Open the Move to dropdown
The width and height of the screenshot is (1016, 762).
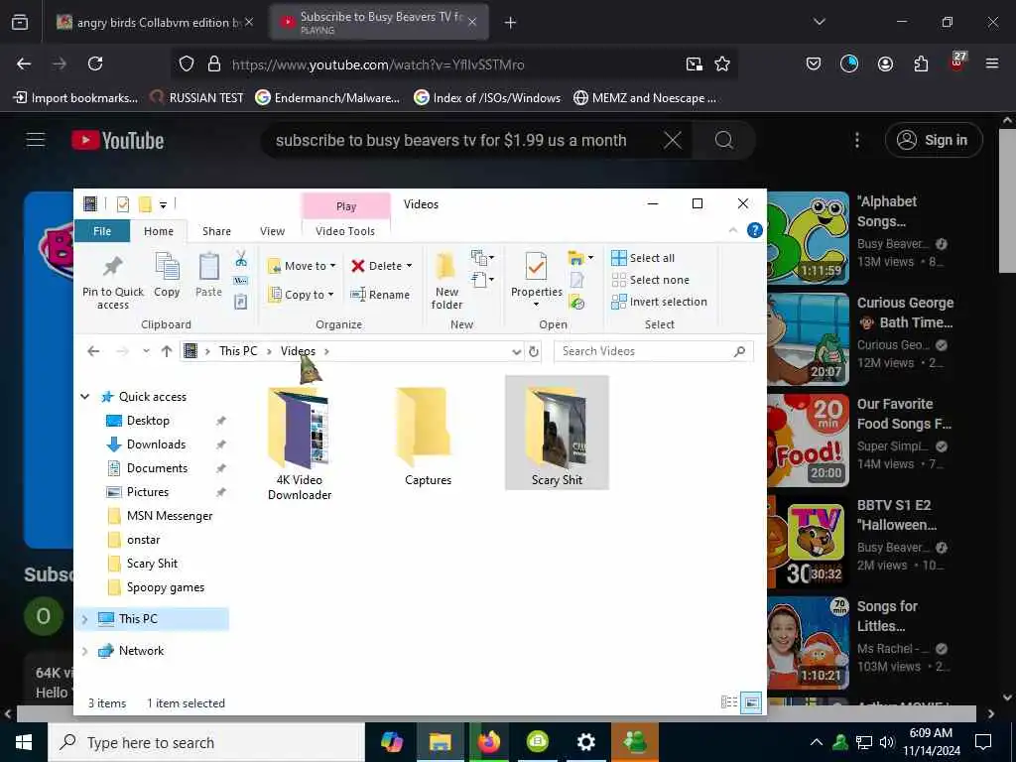tap(302, 266)
